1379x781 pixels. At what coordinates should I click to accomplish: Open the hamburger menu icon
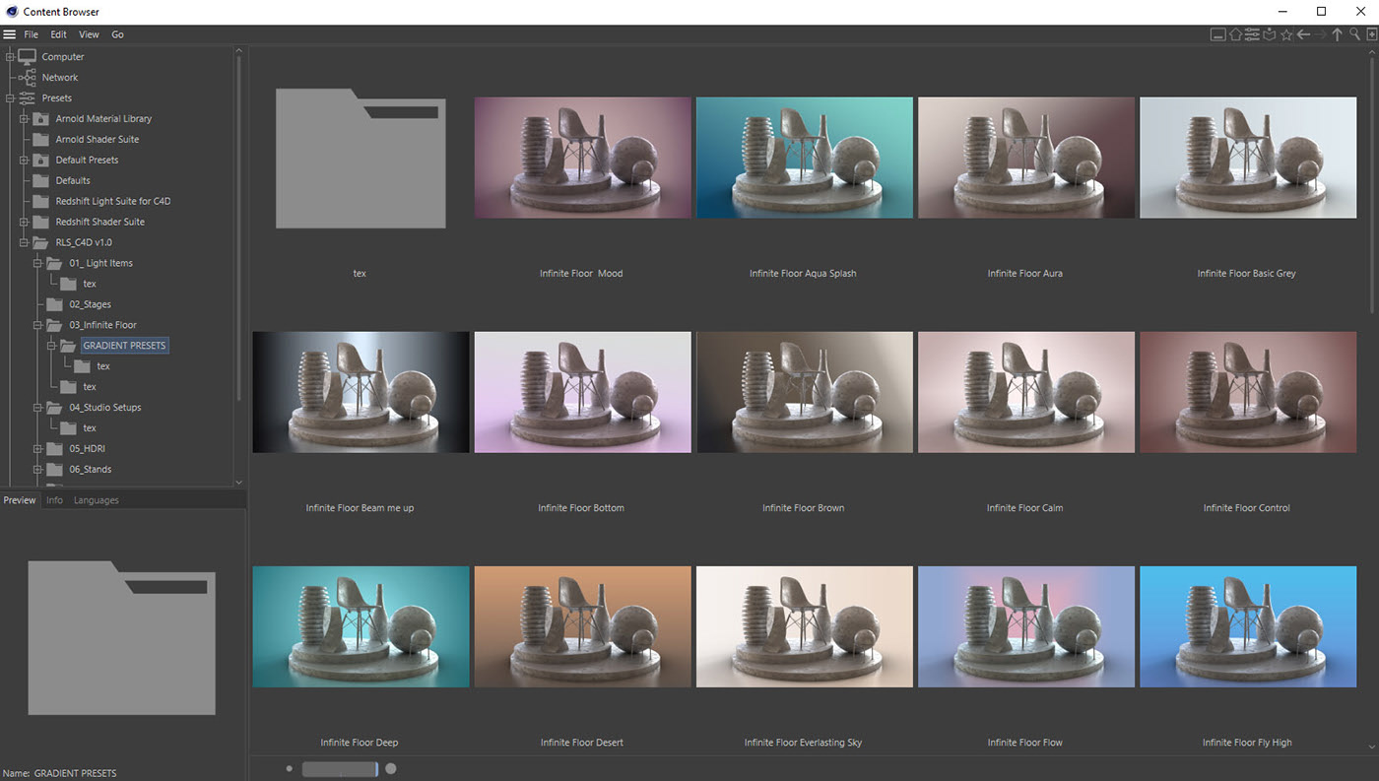coord(10,34)
